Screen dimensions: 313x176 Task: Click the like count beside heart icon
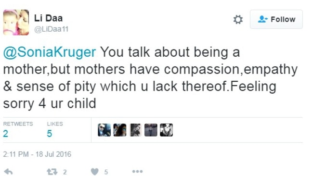[x=106, y=172]
